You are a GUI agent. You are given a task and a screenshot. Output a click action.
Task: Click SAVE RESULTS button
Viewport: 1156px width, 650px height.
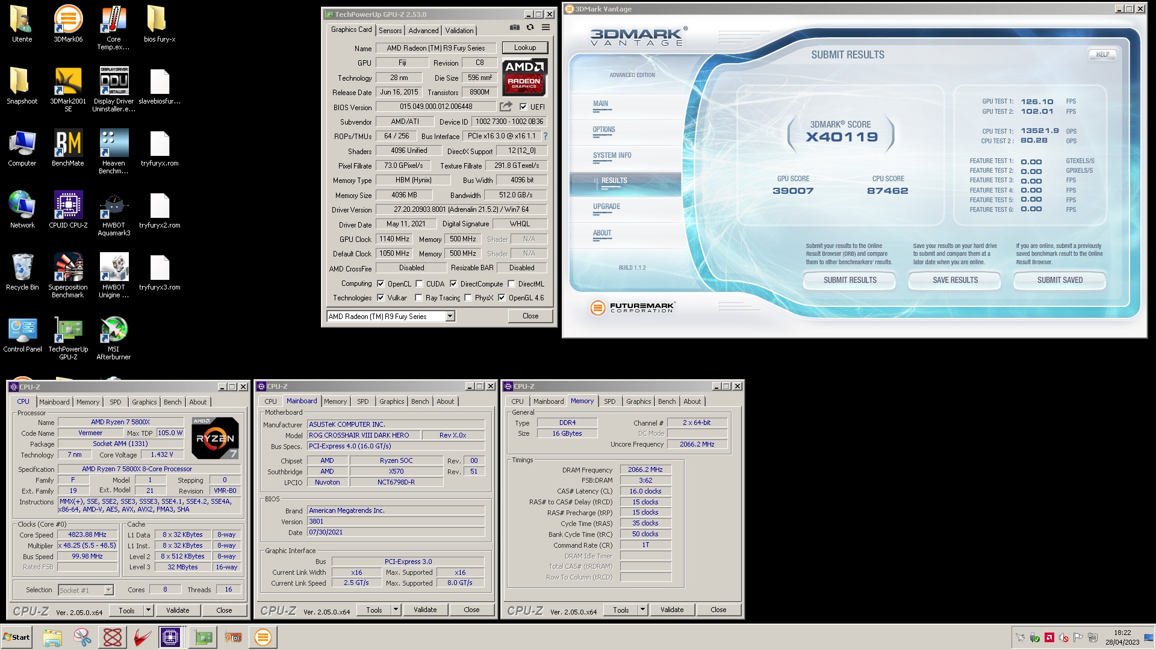tap(955, 280)
